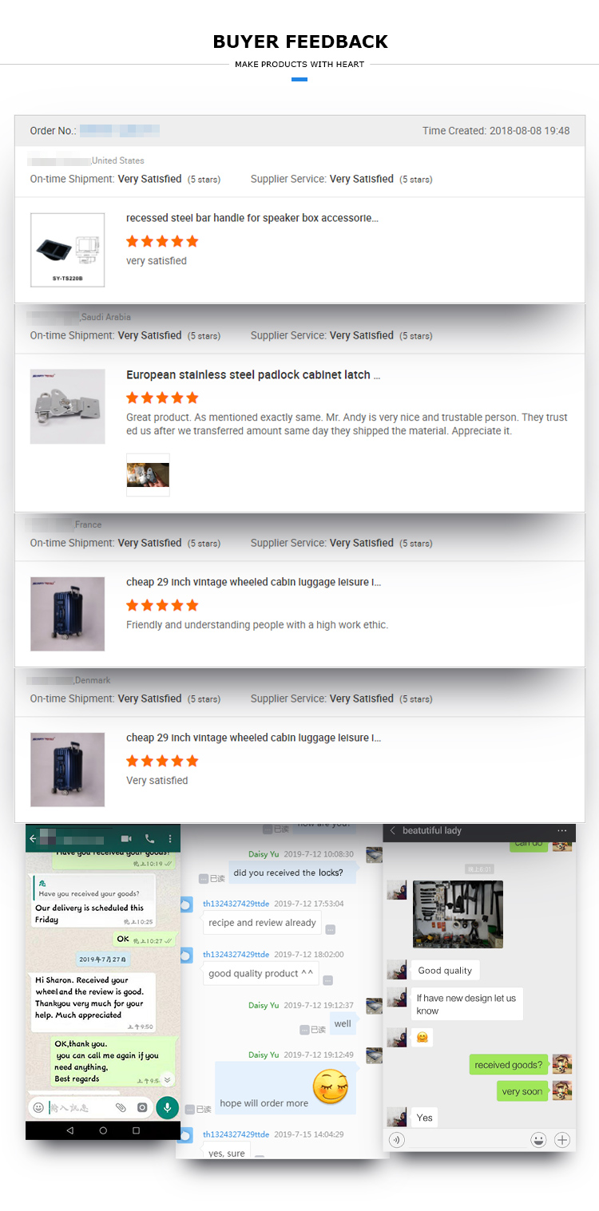The image size is (599, 1211).
Task: Tap the WhatsApp back arrow
Action: coord(33,839)
